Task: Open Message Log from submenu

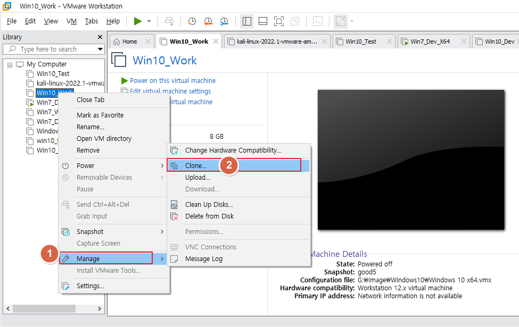Action: tap(238, 259)
